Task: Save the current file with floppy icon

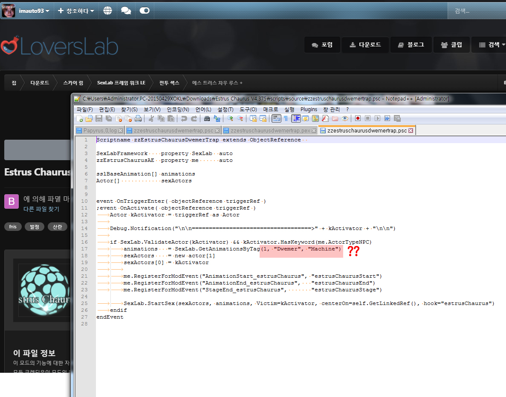Action: [99, 119]
